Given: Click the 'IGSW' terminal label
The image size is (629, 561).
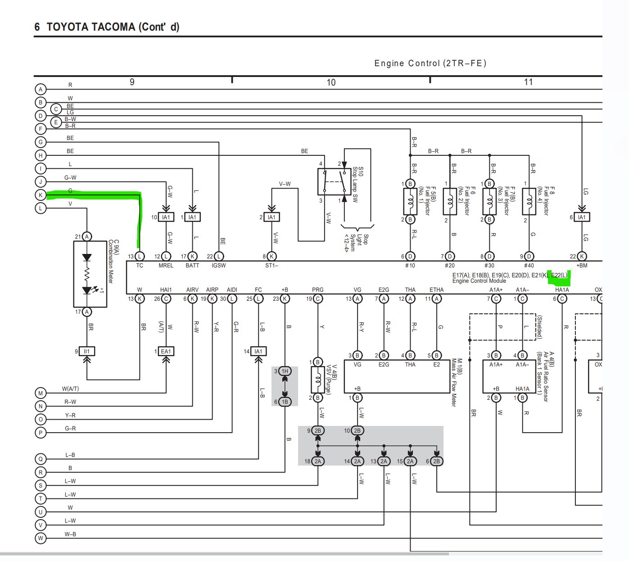Looking at the screenshot, I should tap(219, 266).
